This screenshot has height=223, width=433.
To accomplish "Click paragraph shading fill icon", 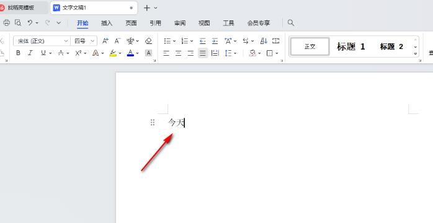I will [252, 53].
